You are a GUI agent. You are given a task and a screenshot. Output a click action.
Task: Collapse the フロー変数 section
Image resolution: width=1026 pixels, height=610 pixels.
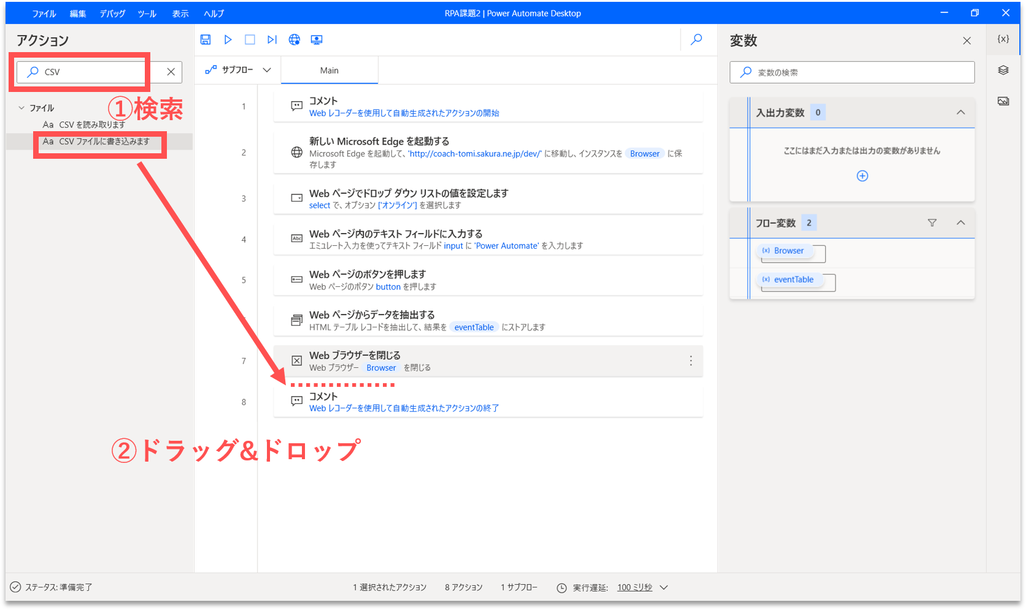point(961,223)
